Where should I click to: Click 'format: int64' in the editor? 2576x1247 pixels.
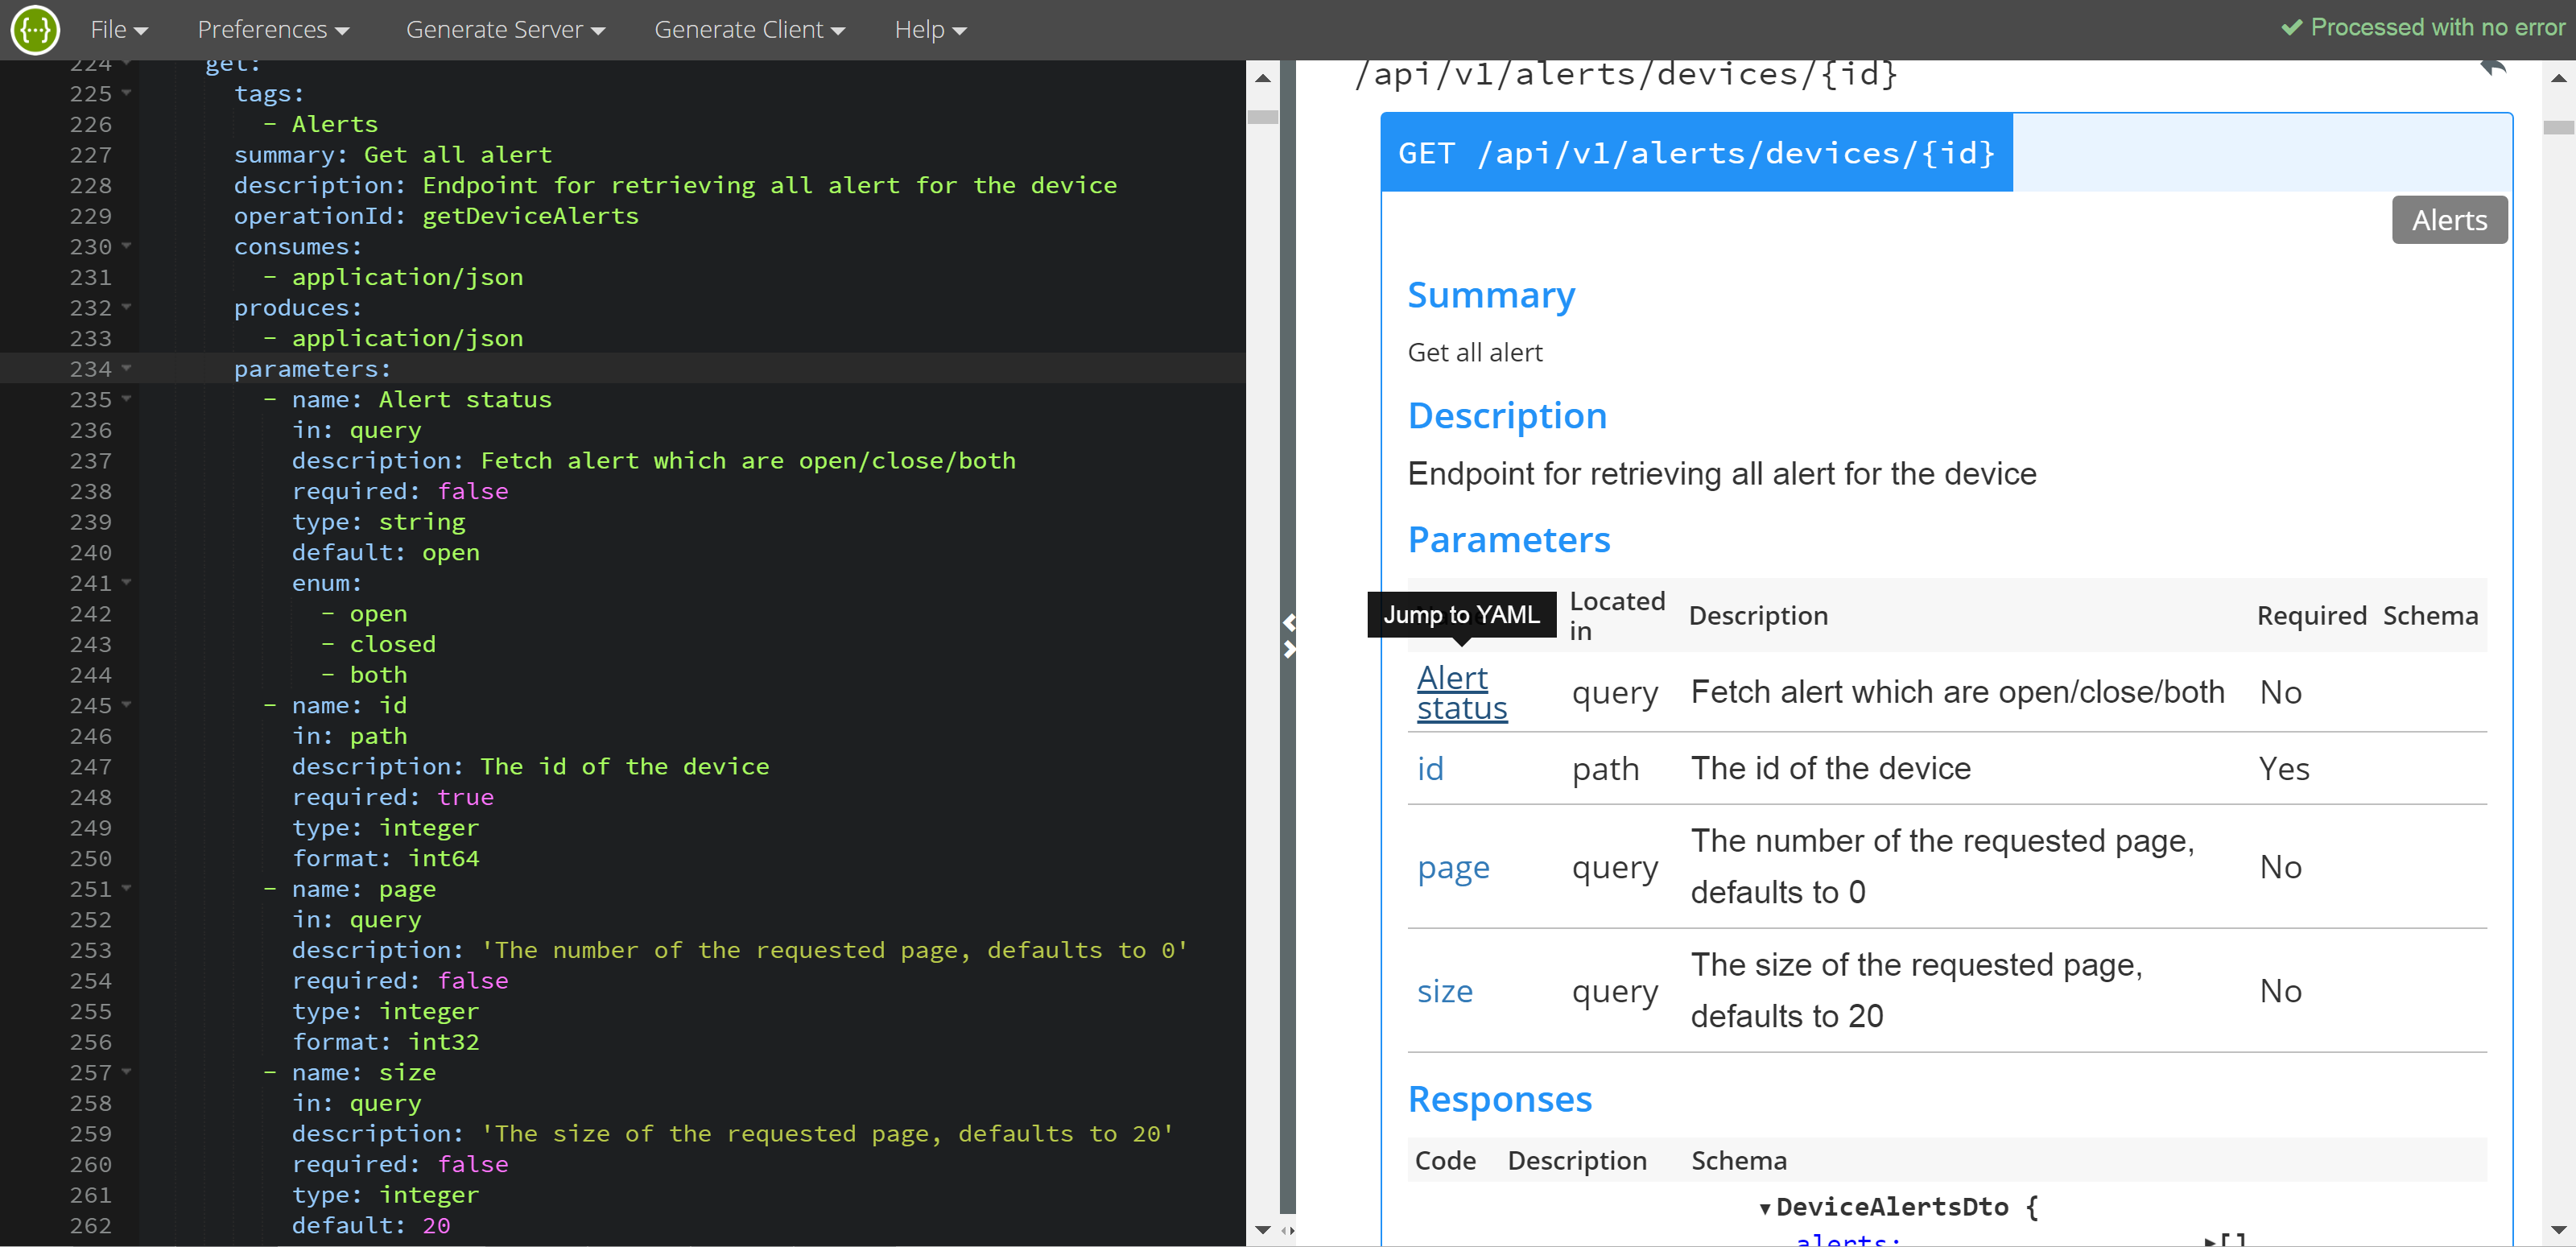(x=385, y=858)
